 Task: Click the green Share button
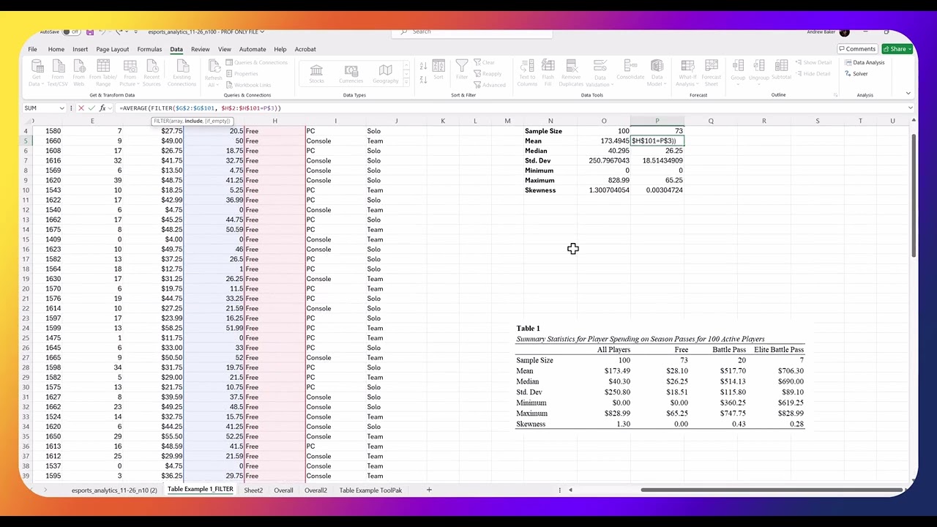point(896,49)
